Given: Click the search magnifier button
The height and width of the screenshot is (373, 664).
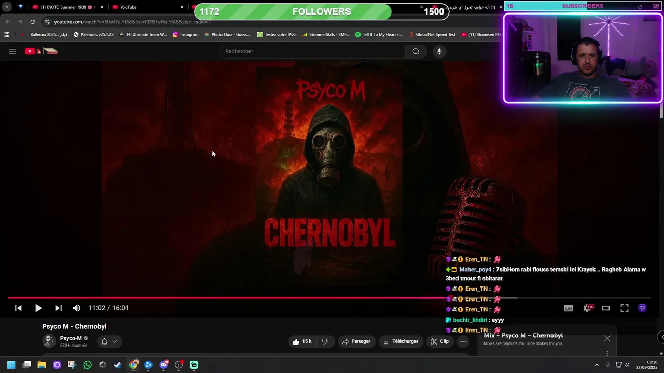Looking at the screenshot, I should [x=416, y=51].
